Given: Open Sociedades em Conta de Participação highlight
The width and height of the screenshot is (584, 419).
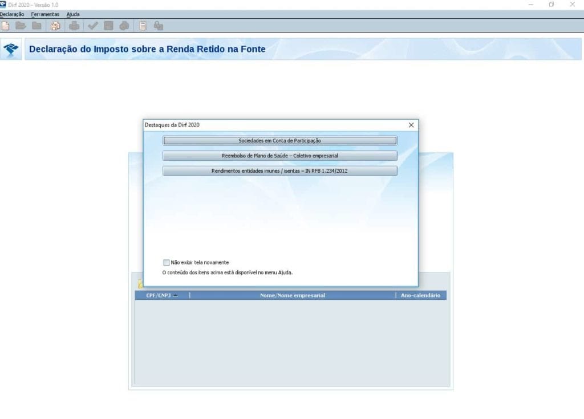Looking at the screenshot, I should (279, 140).
